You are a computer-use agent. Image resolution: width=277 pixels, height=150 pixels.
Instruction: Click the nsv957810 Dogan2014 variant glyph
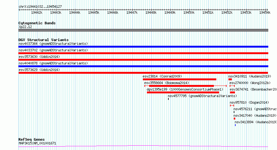click(232, 106)
